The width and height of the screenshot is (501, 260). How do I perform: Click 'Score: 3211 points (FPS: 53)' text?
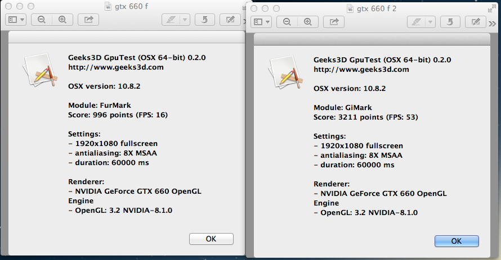[366, 117]
